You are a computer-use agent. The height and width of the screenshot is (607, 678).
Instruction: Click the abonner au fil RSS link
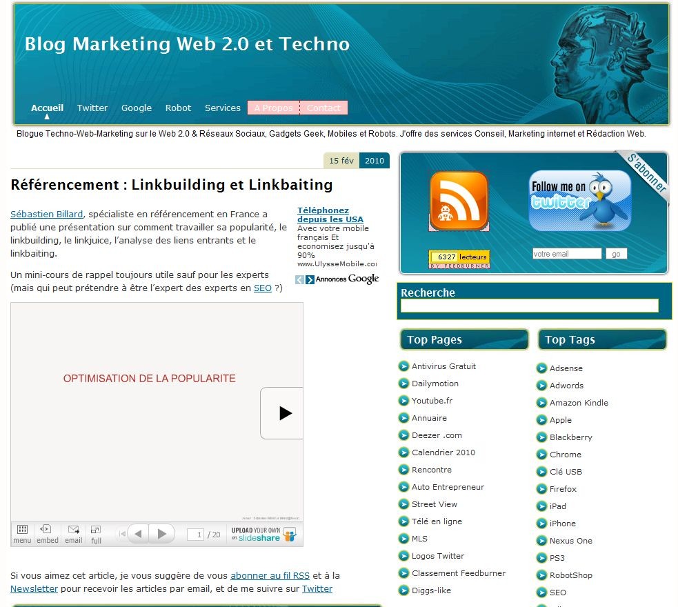[x=270, y=576]
